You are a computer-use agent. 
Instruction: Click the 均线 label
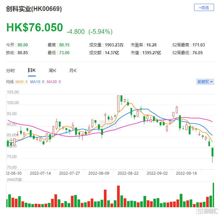10,82
